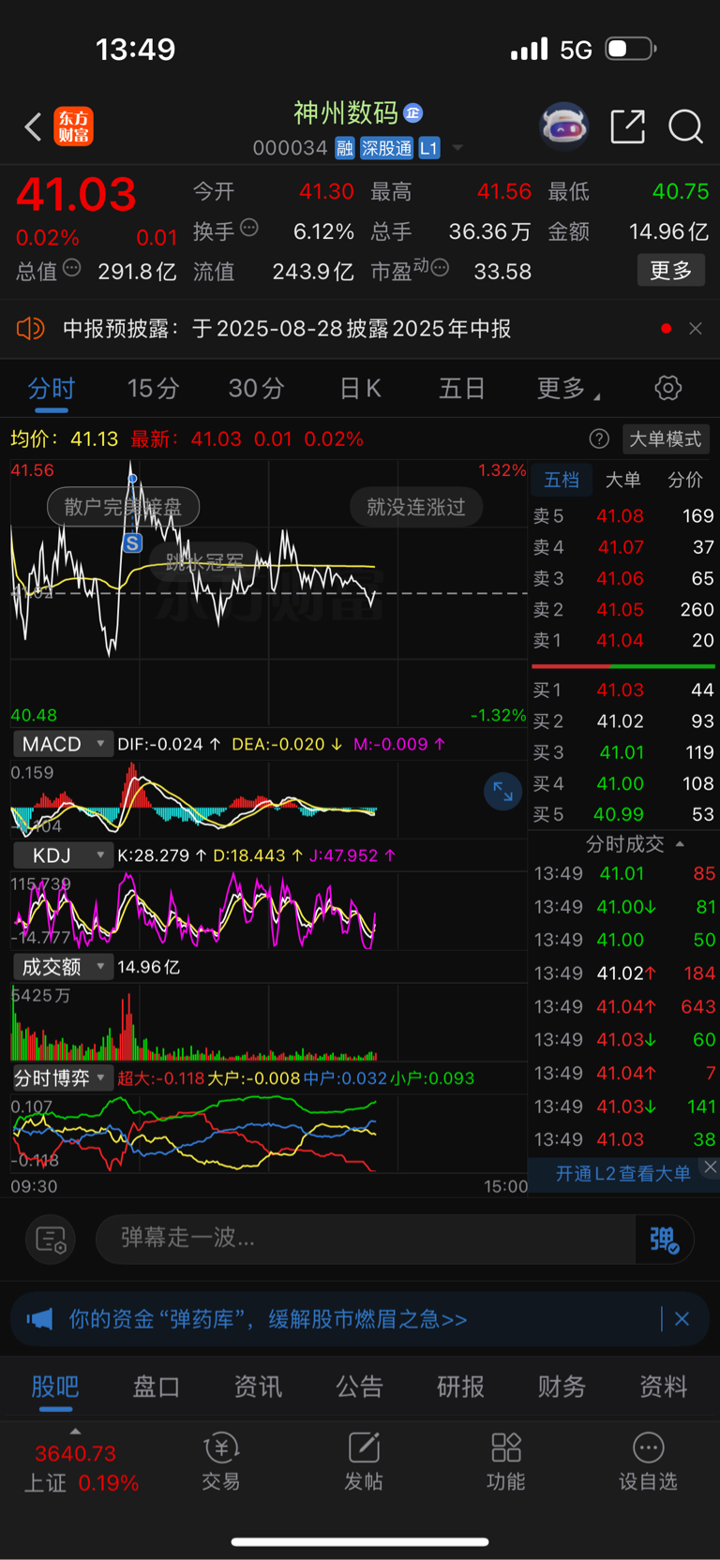Open the 财务 bottom tab
Viewport: 720px width, 1560px height.
(562, 1387)
